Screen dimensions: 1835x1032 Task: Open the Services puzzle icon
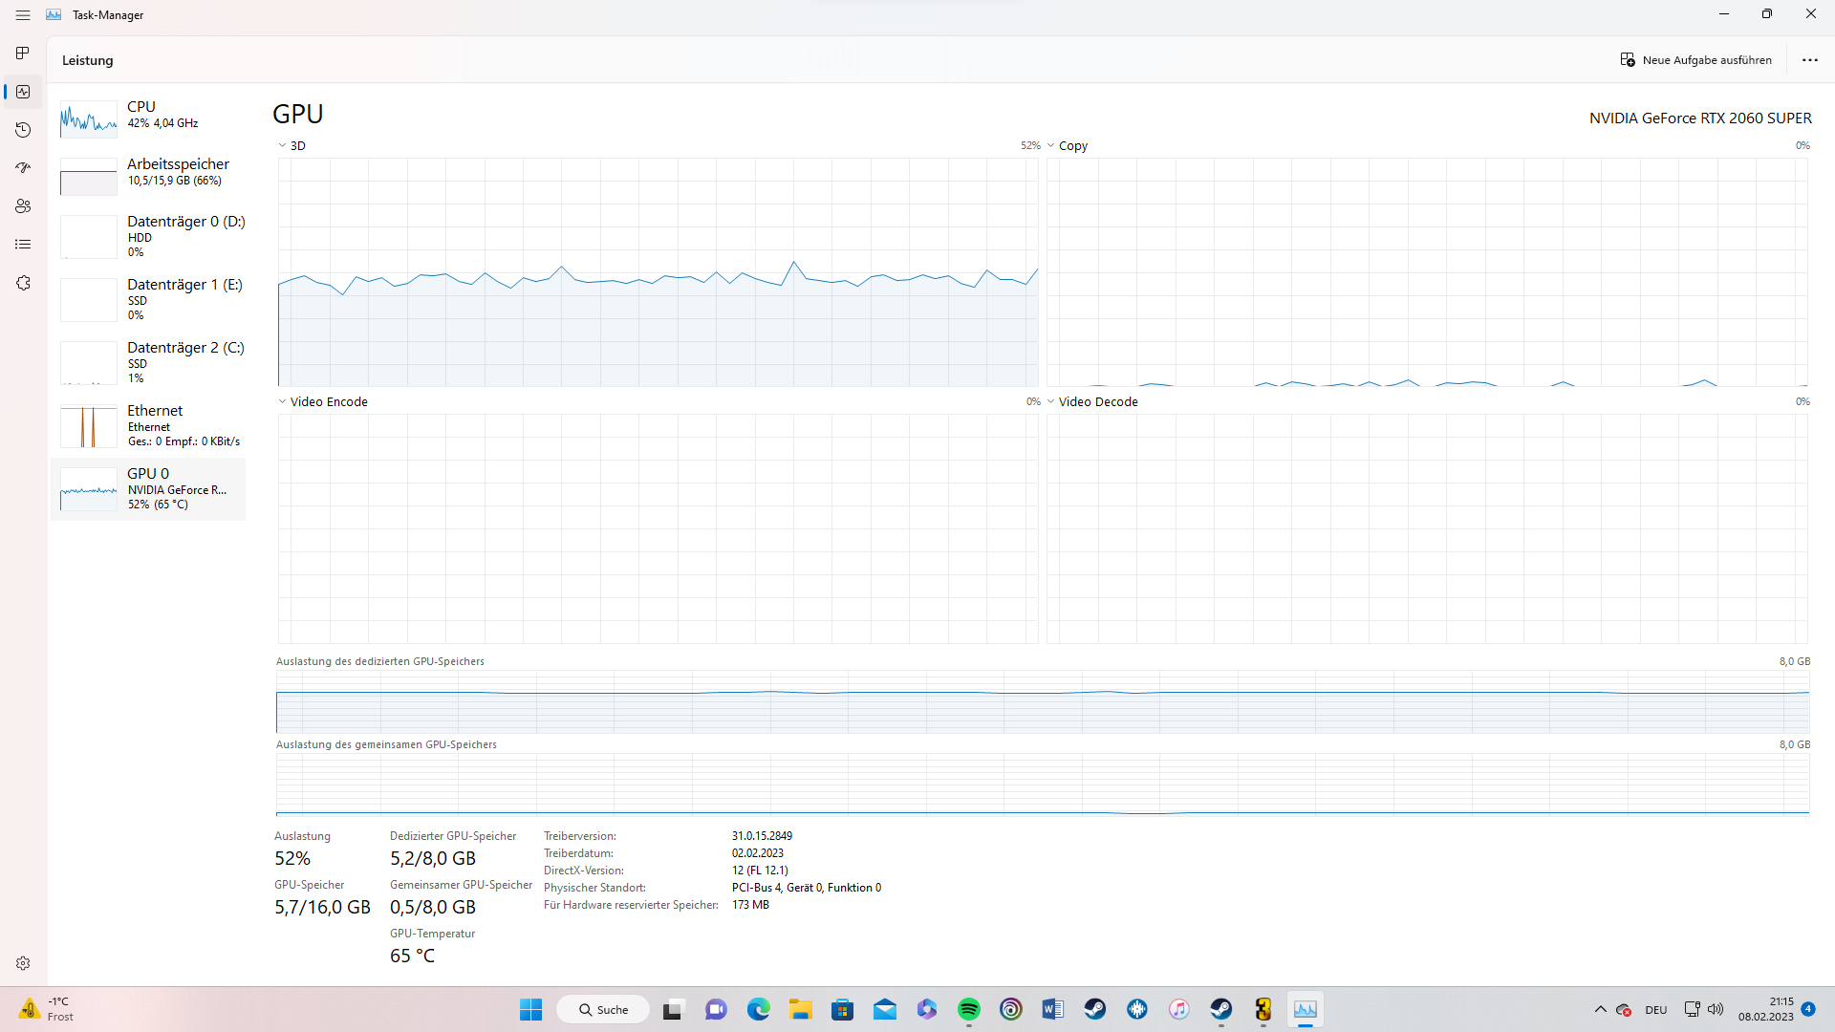pos(23,283)
